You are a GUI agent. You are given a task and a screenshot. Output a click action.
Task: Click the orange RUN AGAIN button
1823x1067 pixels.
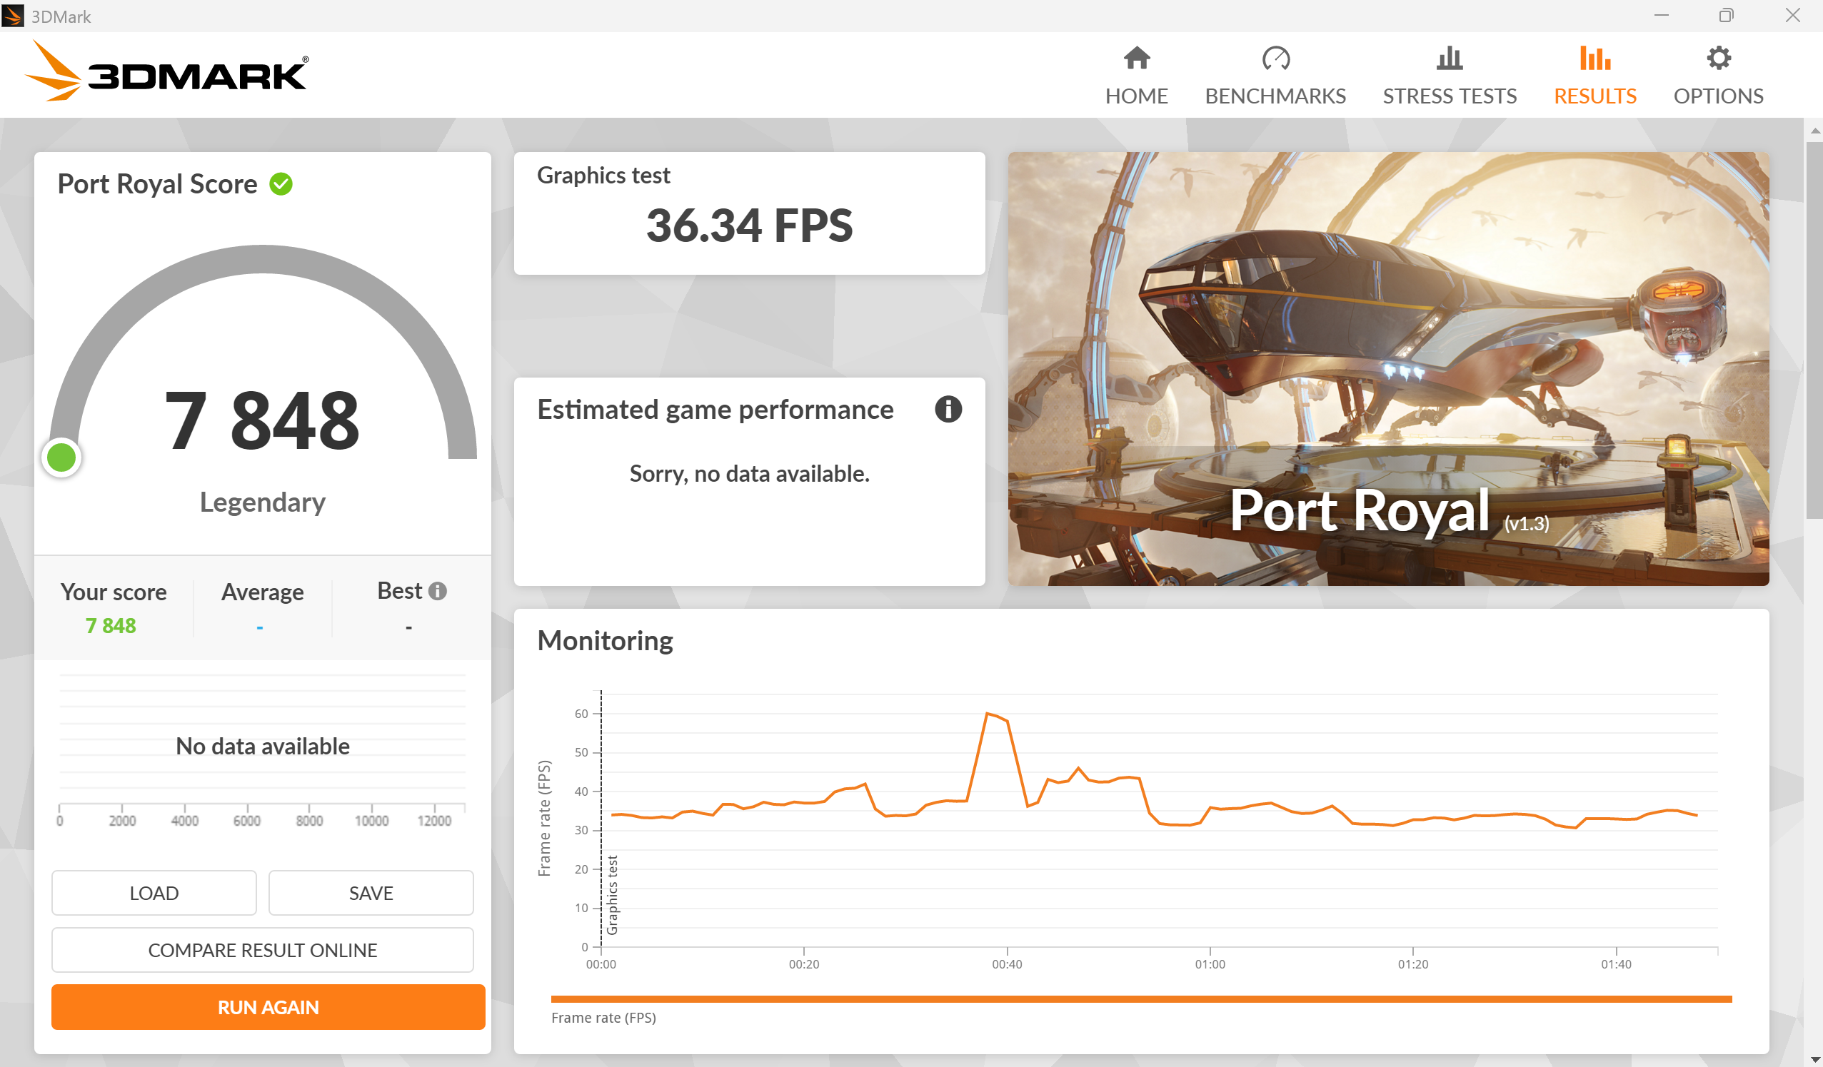268,1007
